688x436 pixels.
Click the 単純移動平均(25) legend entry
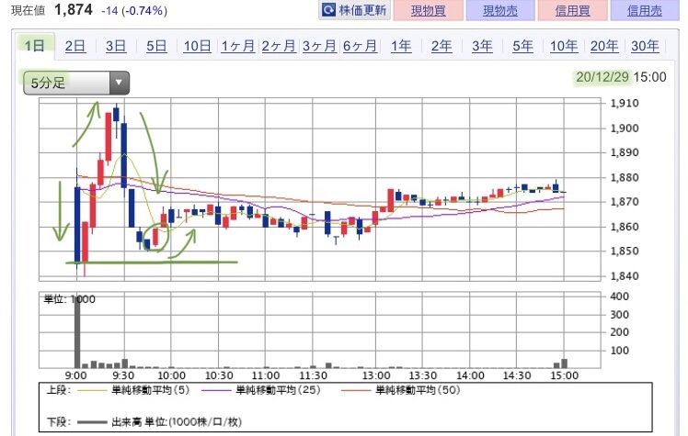coord(261,390)
